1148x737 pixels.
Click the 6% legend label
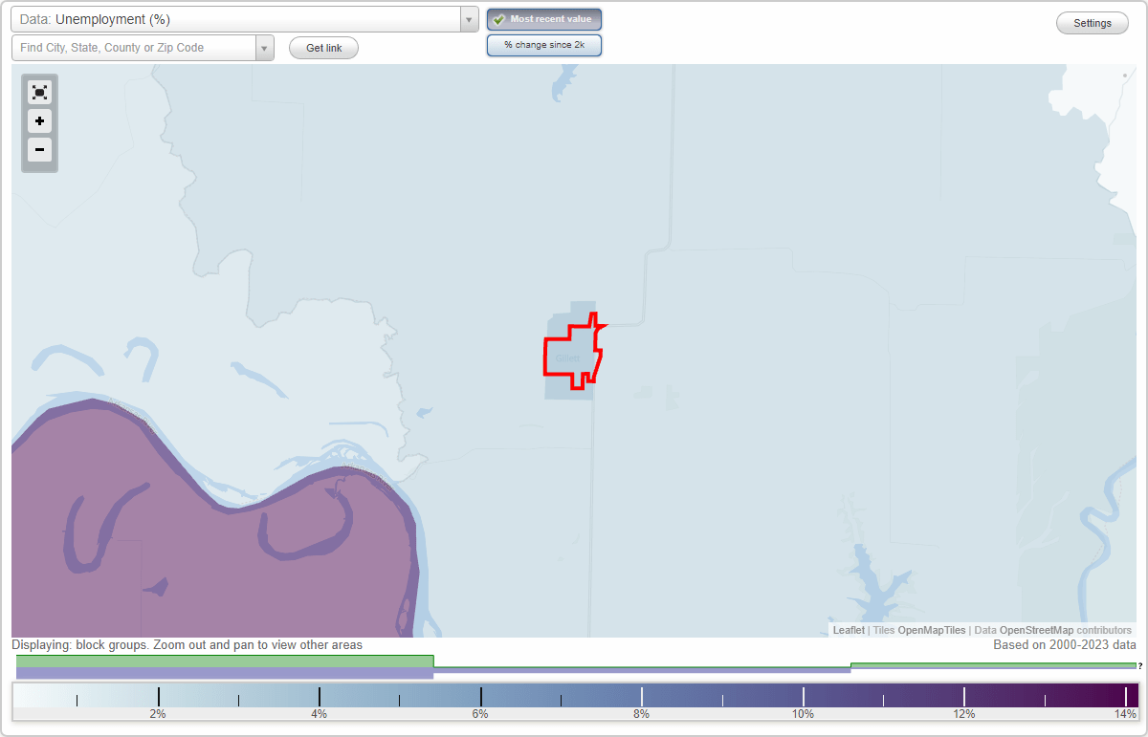pos(480,714)
